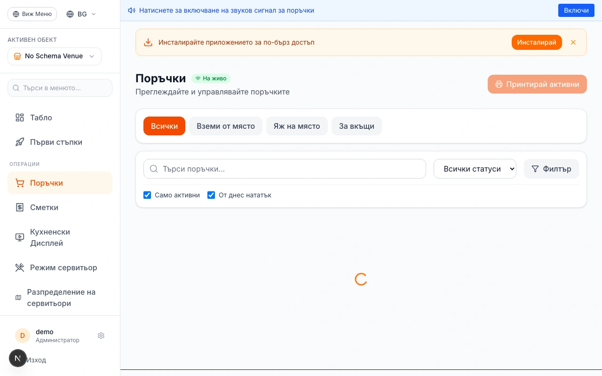Click the speaker icon in the top notification bar
This screenshot has height=376, width=602.
132,10
